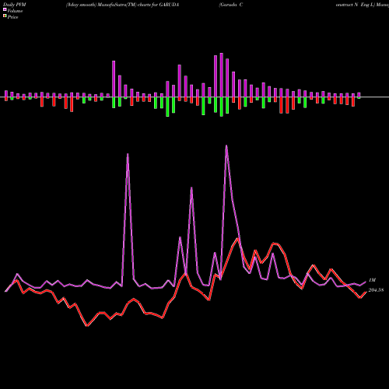Click the MunafaSutra charts for GARUDA title

[x=122, y=5]
